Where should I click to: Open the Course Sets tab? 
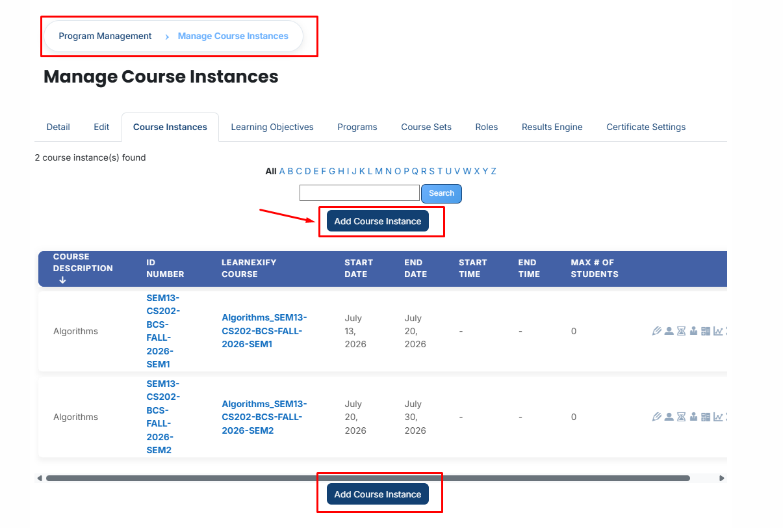coord(426,127)
